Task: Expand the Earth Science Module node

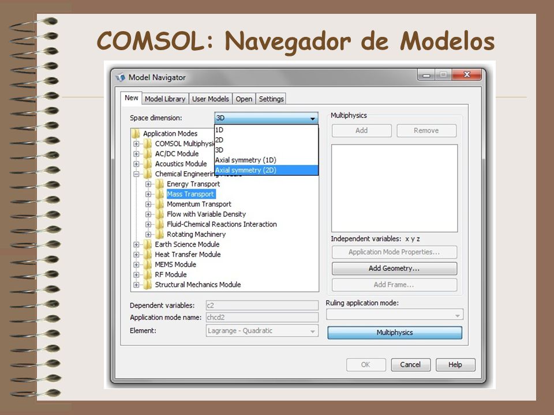Action: pyautogui.click(x=136, y=244)
